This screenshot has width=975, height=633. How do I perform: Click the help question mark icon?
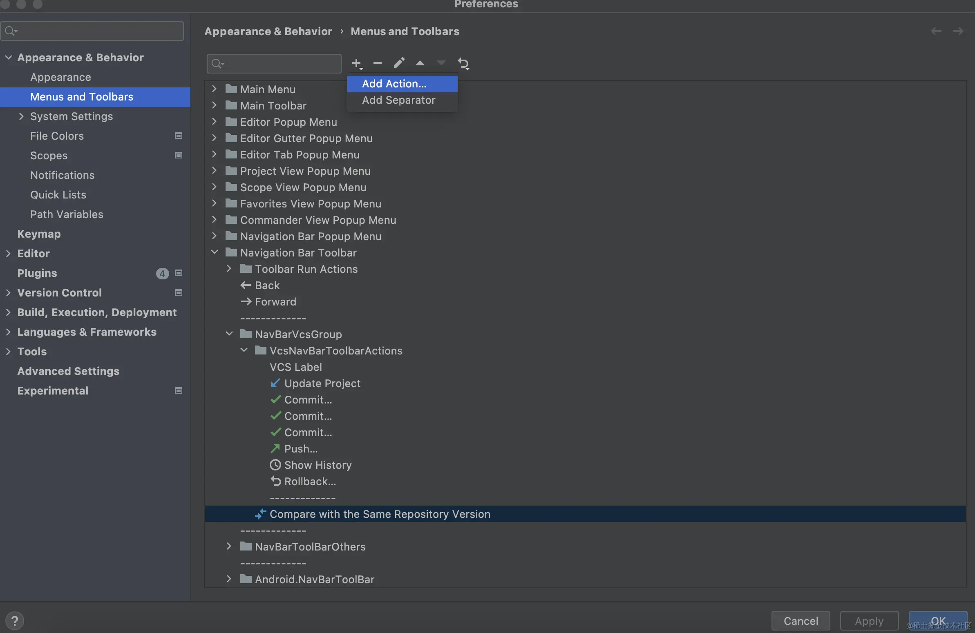15,620
